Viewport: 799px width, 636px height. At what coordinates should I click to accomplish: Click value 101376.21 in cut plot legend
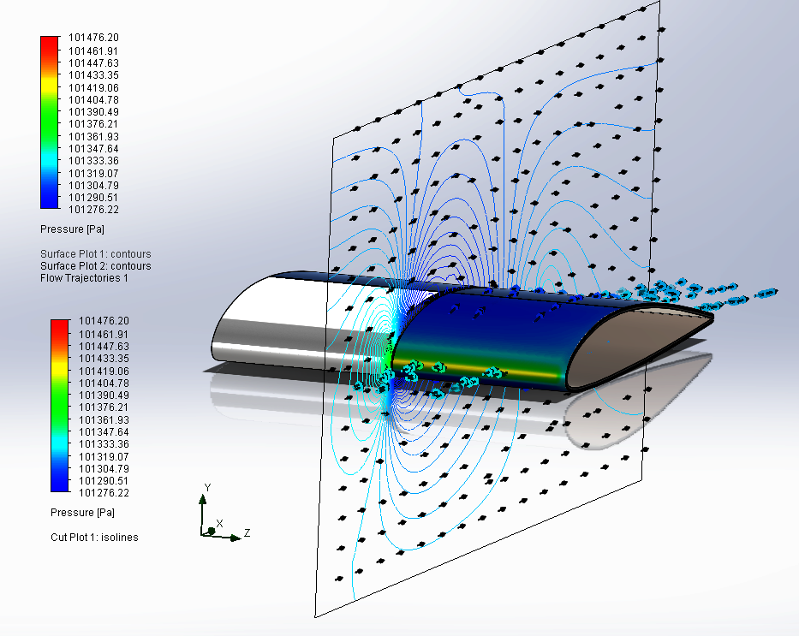(x=104, y=407)
